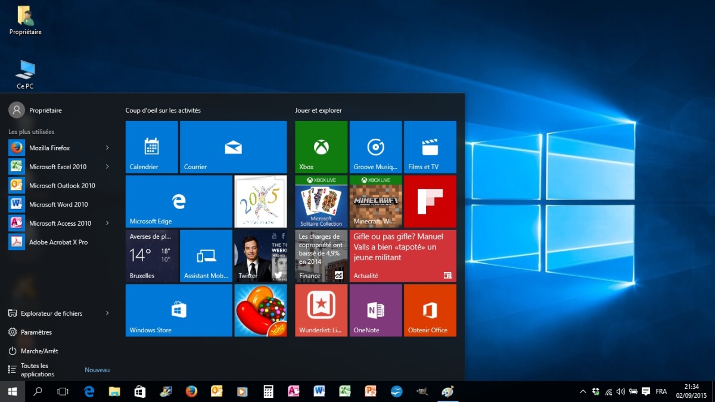This screenshot has width=715, height=402.
Task: Open the 2015 photo tile
Action: click(x=260, y=201)
